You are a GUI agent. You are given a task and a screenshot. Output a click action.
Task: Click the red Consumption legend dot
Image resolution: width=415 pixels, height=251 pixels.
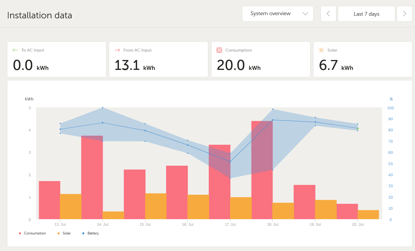coord(20,233)
